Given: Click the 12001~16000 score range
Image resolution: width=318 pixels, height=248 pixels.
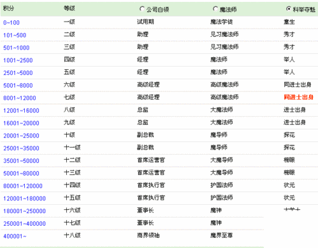Looking at the screenshot, I should click(x=21, y=110).
